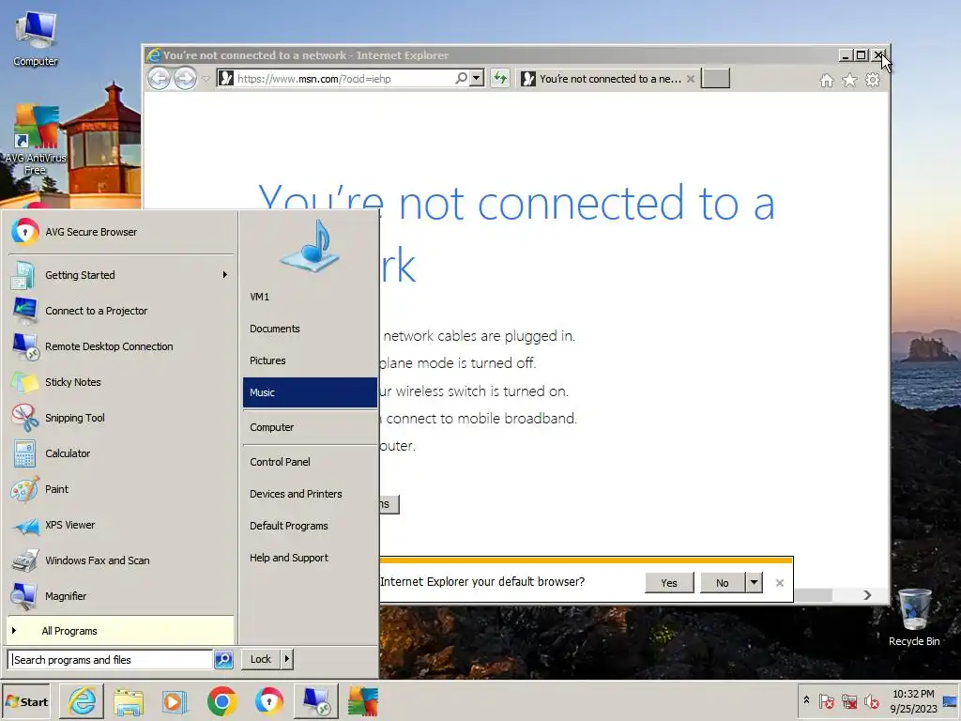Open Pictures from Start menu

coord(310,360)
